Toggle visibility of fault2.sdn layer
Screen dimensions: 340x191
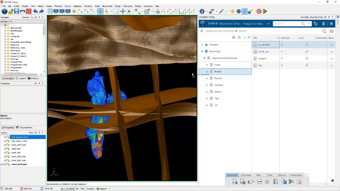5,149
